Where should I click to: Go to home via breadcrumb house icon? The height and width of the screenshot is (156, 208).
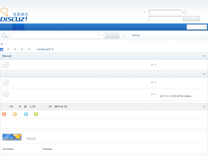[x=2, y=44]
